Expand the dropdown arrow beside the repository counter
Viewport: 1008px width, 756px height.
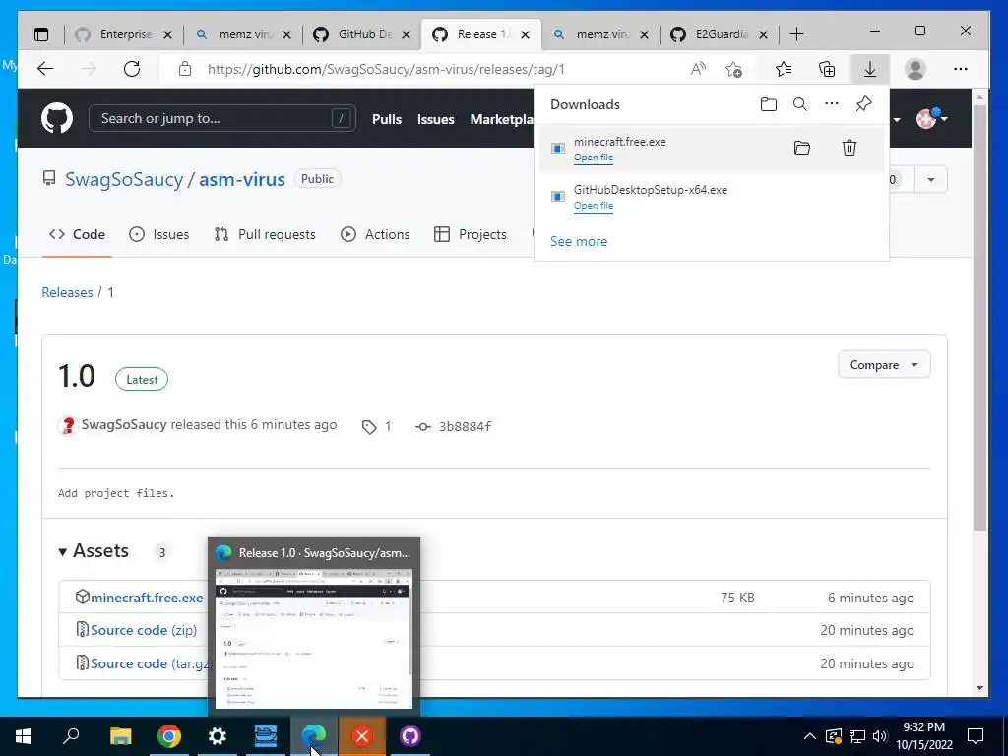pos(931,179)
